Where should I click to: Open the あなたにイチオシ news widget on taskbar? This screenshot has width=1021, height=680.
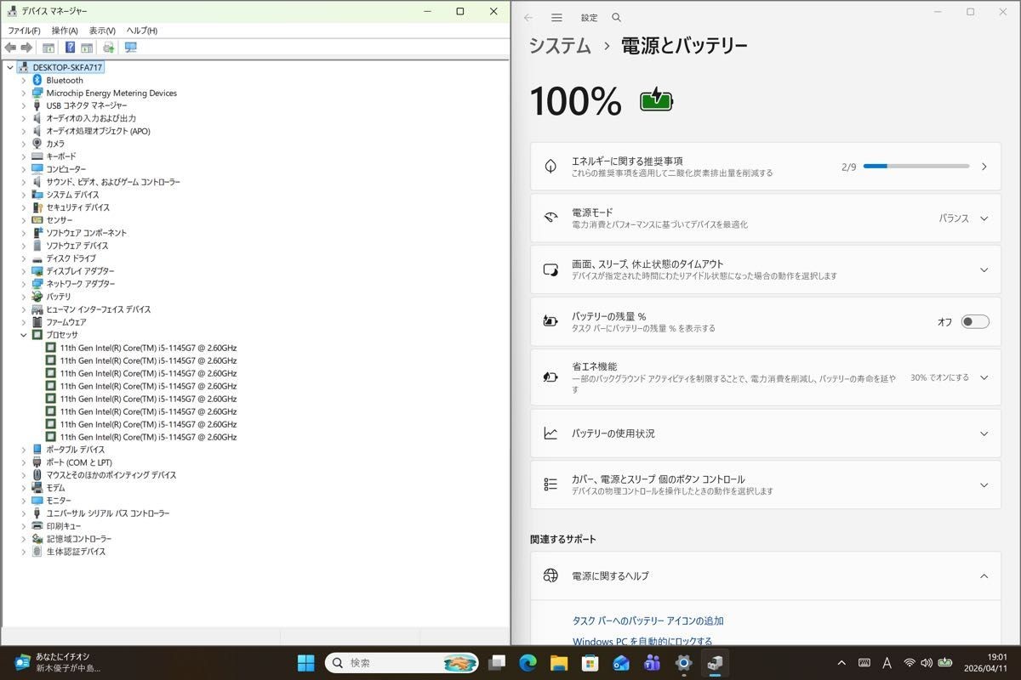tap(58, 662)
